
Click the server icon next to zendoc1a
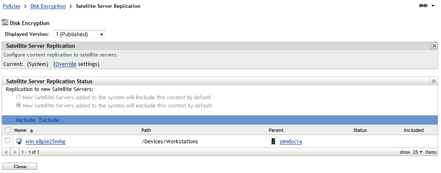273,141
